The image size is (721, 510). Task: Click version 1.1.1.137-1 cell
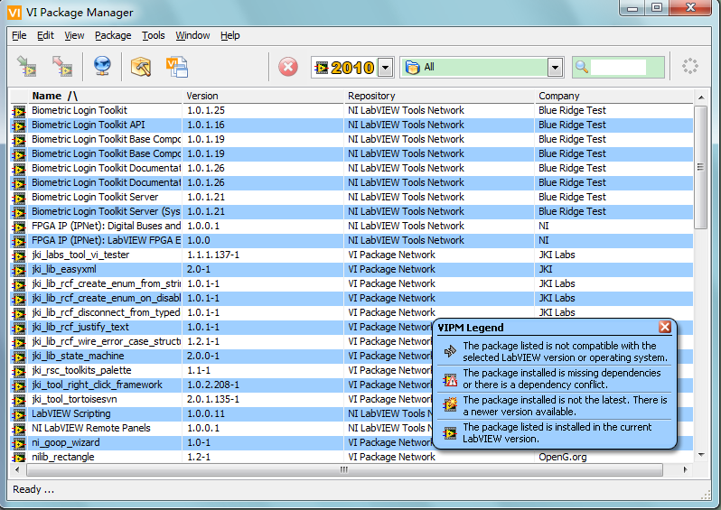click(x=213, y=255)
